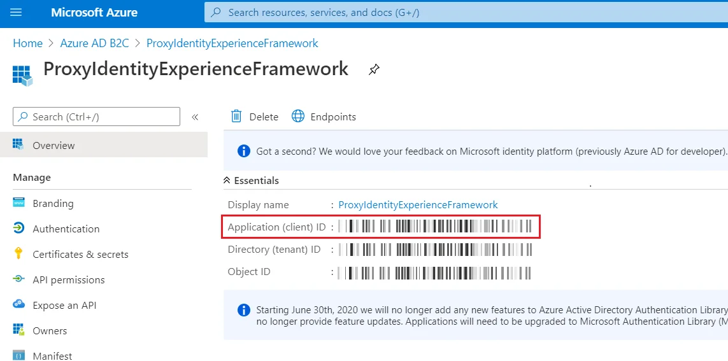728x361 pixels.
Task: Click the trash can icon
Action: [x=236, y=116]
